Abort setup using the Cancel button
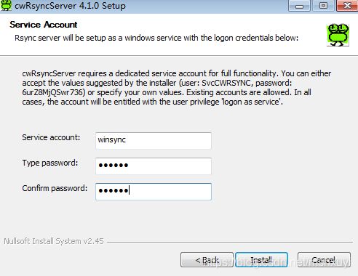 click(x=324, y=260)
